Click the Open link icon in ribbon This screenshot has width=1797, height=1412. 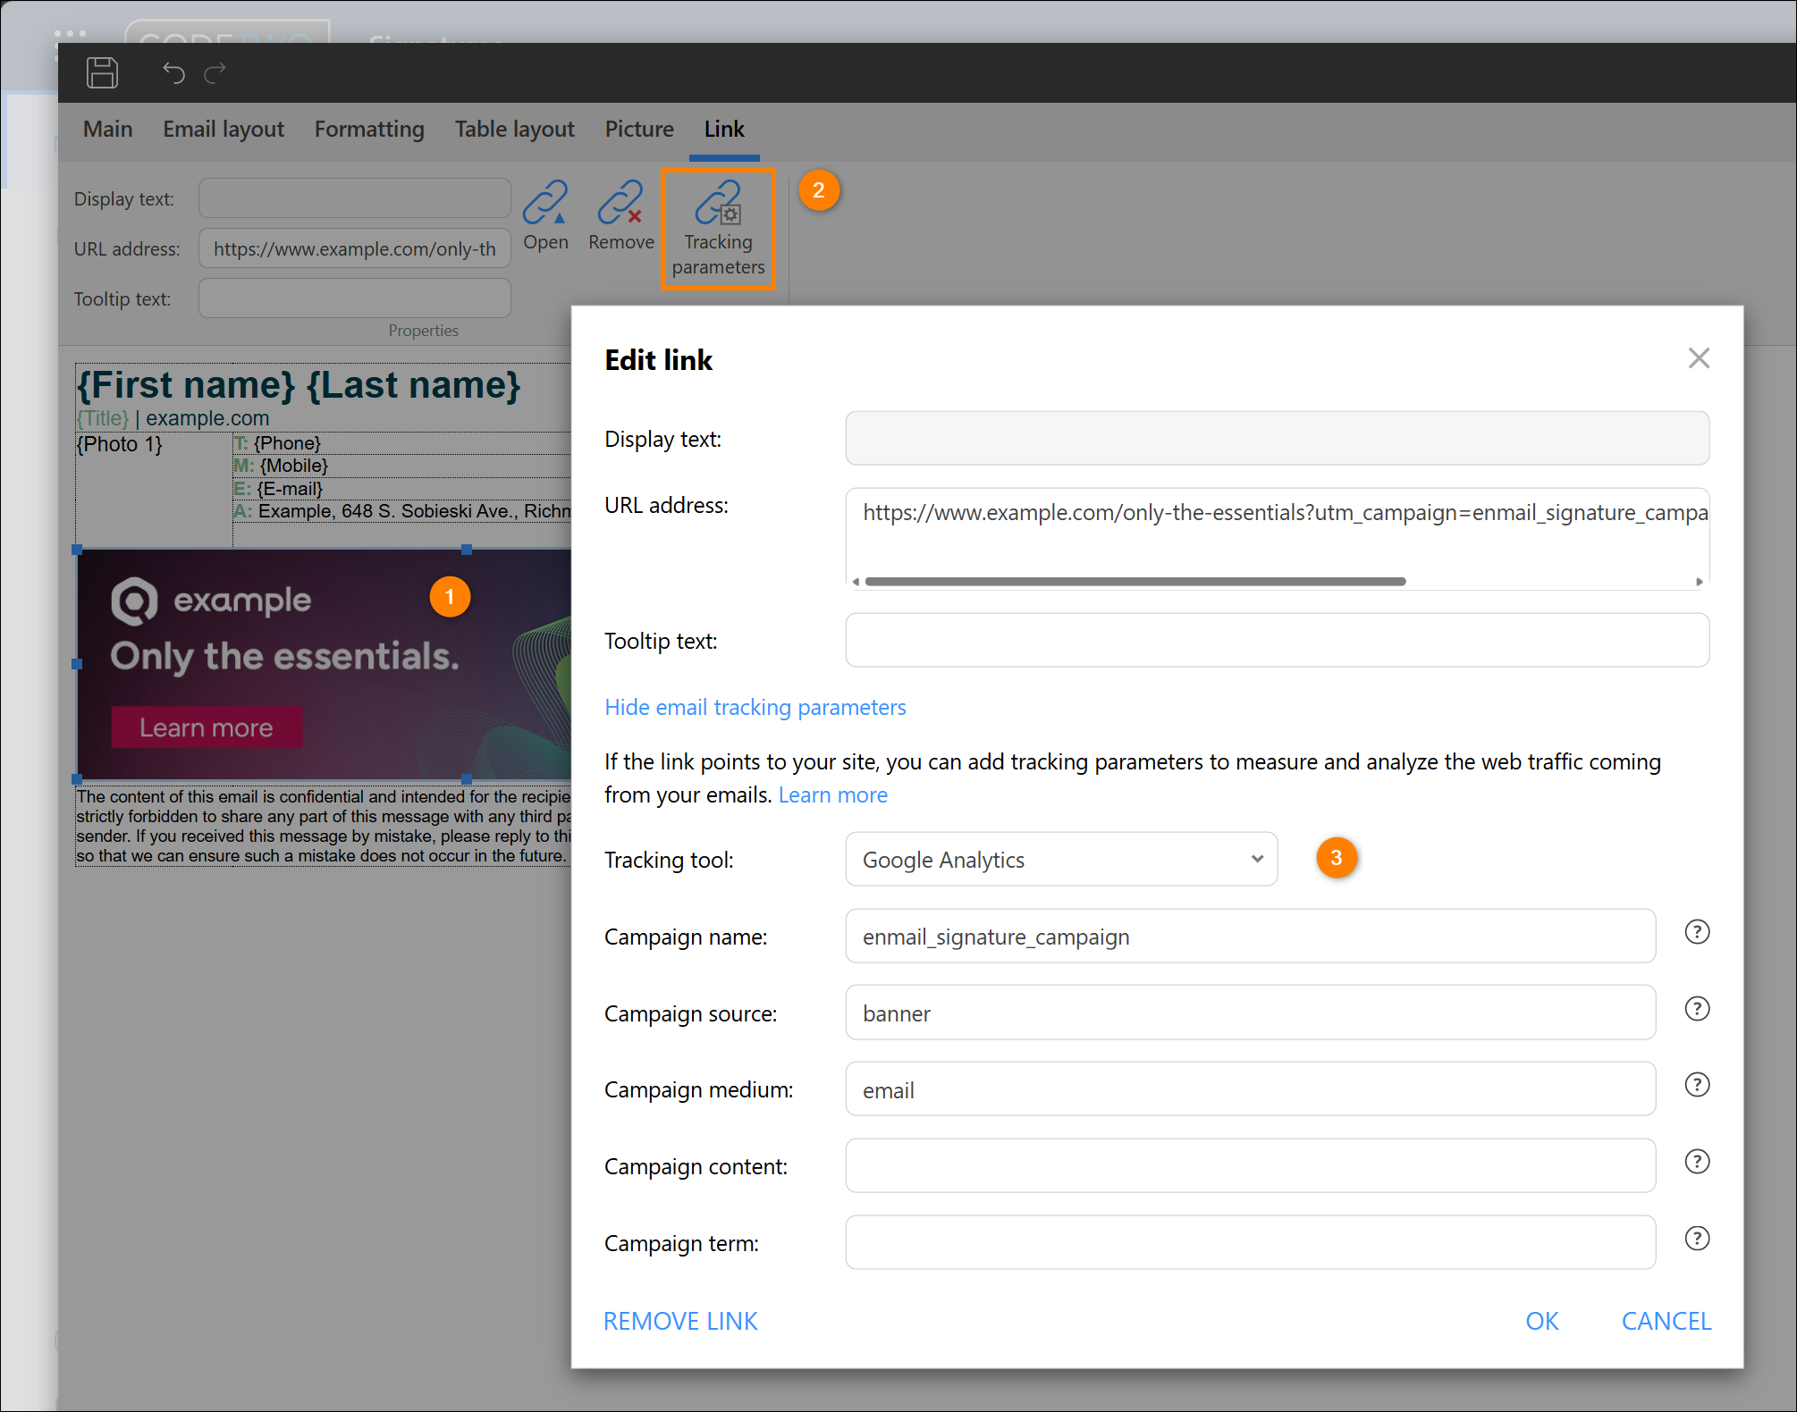coord(545,215)
